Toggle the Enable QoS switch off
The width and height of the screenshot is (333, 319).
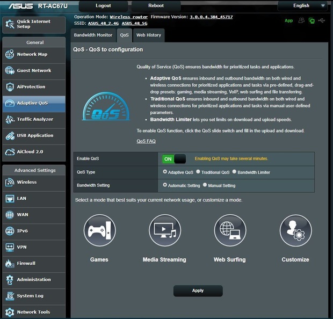pyautogui.click(x=174, y=159)
